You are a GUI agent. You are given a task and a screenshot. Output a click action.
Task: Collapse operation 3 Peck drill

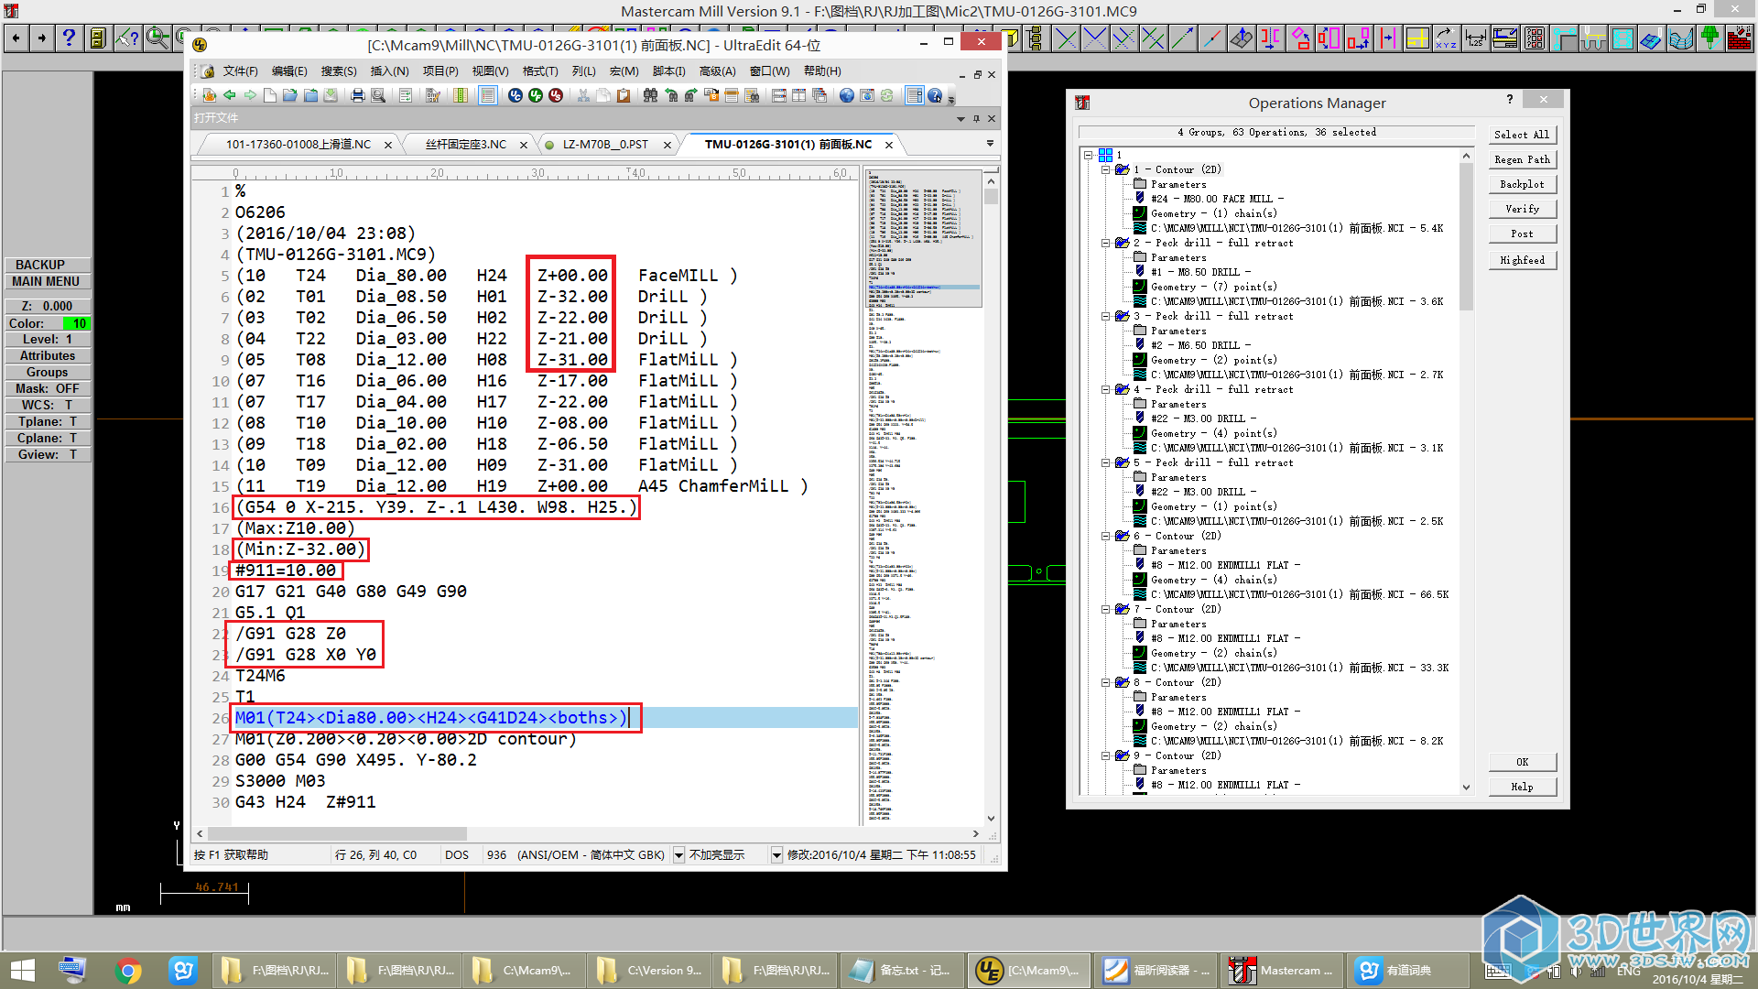tap(1105, 316)
